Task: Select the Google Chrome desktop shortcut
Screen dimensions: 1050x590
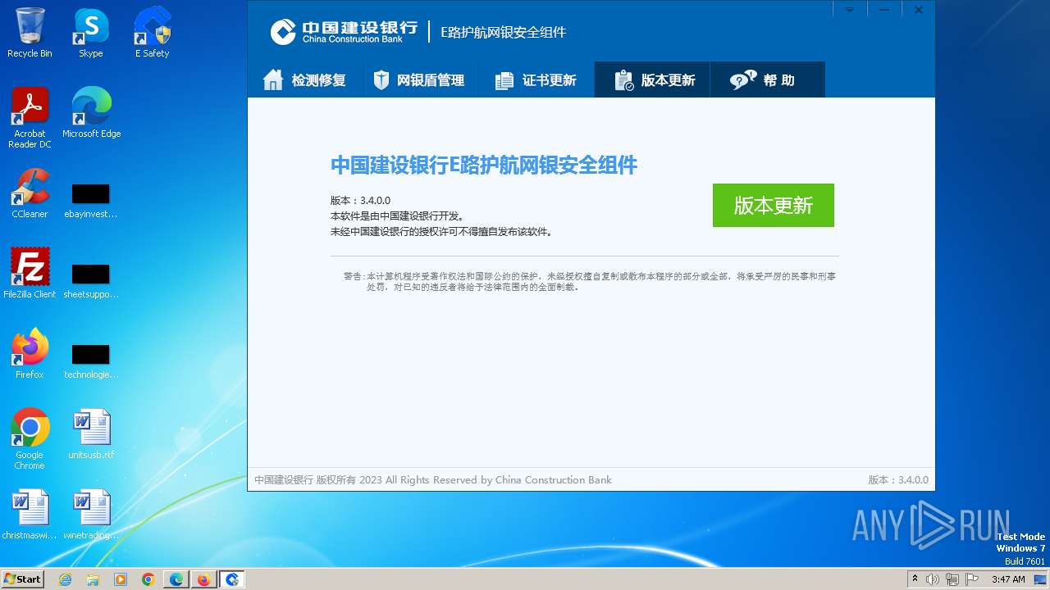Action: [30, 439]
